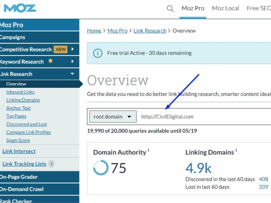This screenshot has height=203, width=271.
Task: Open Spam Score page
Action: pyautogui.click(x=18, y=140)
